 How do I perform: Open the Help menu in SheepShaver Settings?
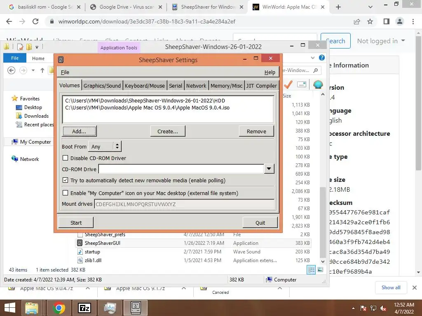(270, 72)
